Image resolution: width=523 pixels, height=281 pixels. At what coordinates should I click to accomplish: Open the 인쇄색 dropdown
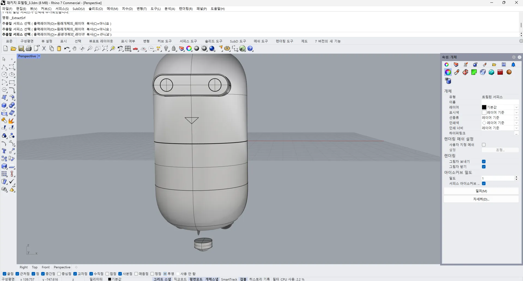coord(516,123)
